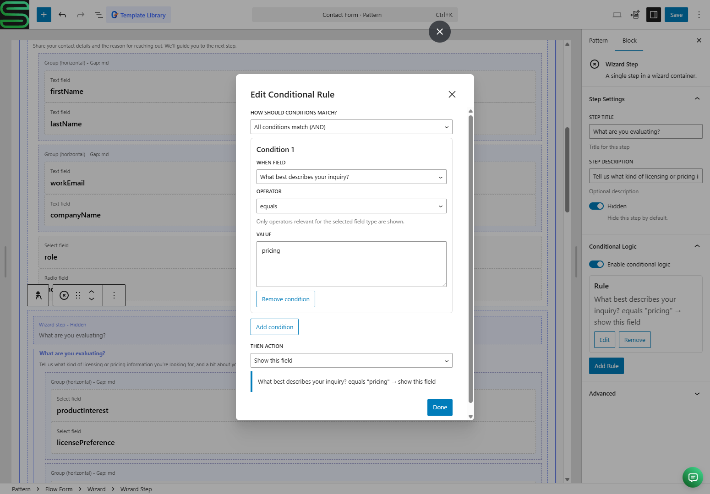Toggle the Hidden switch

[x=596, y=206]
